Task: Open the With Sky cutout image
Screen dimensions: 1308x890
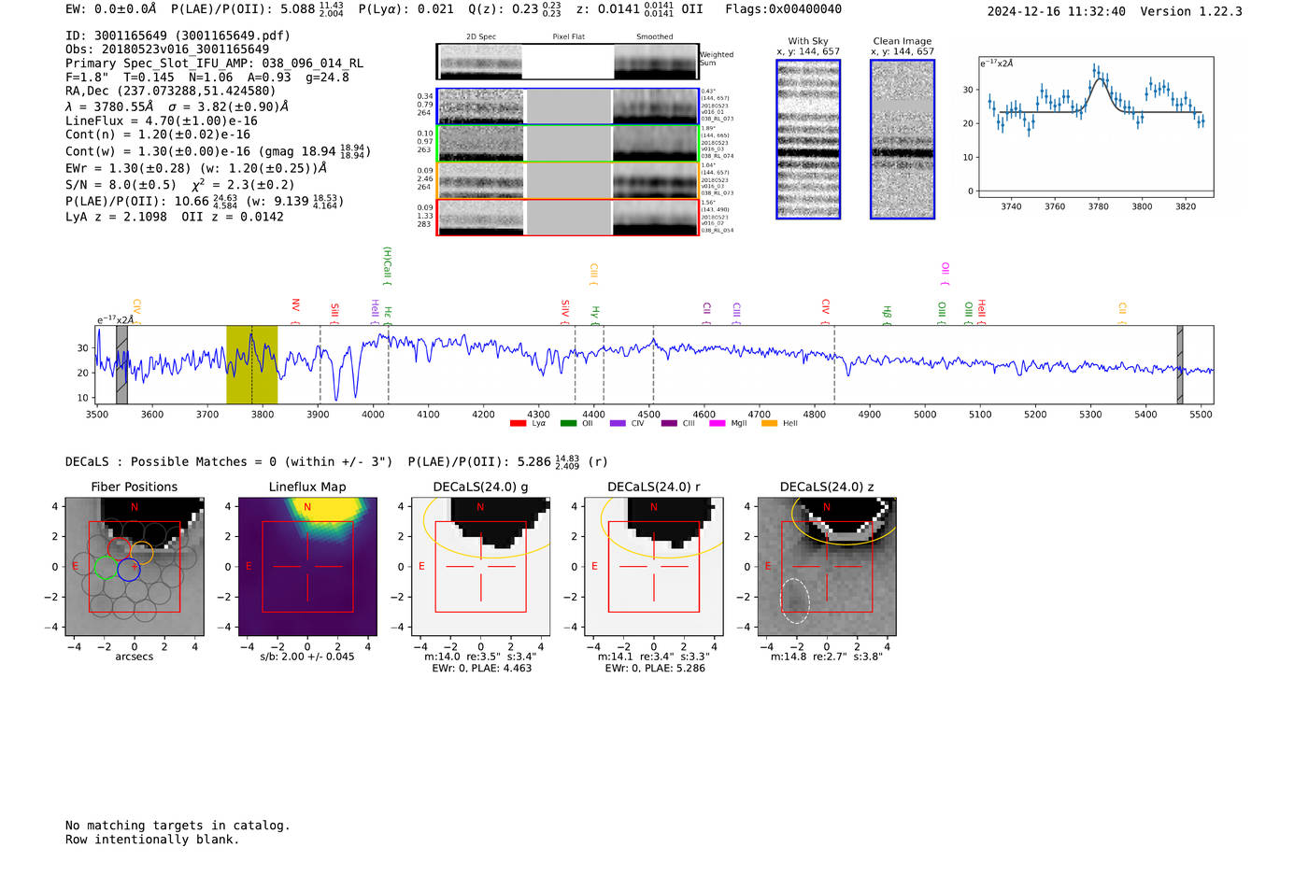Action: (x=808, y=139)
